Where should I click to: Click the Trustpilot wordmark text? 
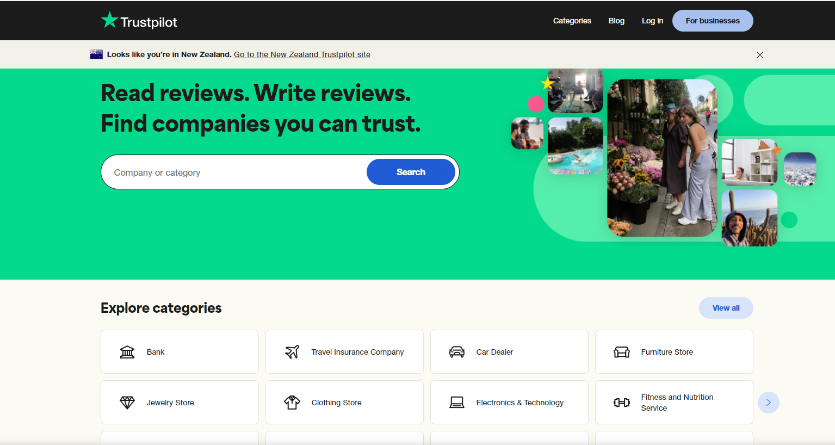point(149,22)
